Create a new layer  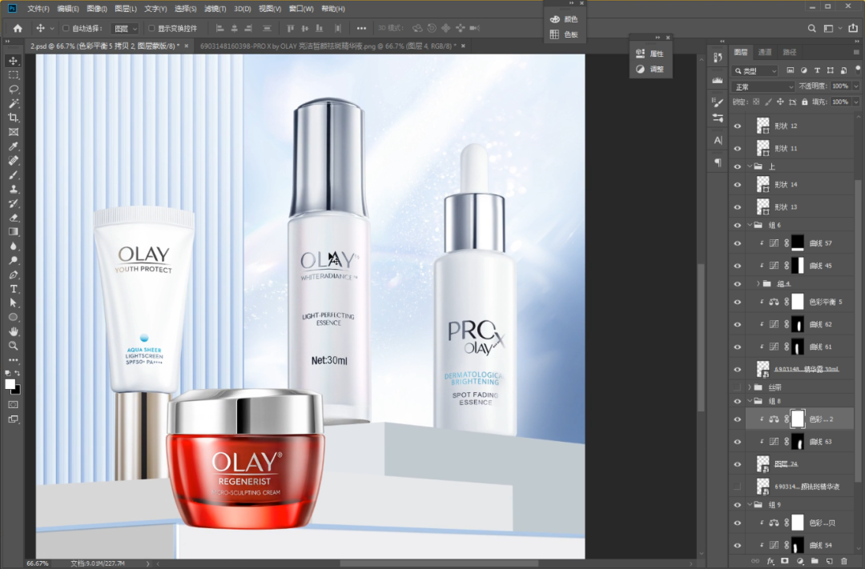[829, 561]
